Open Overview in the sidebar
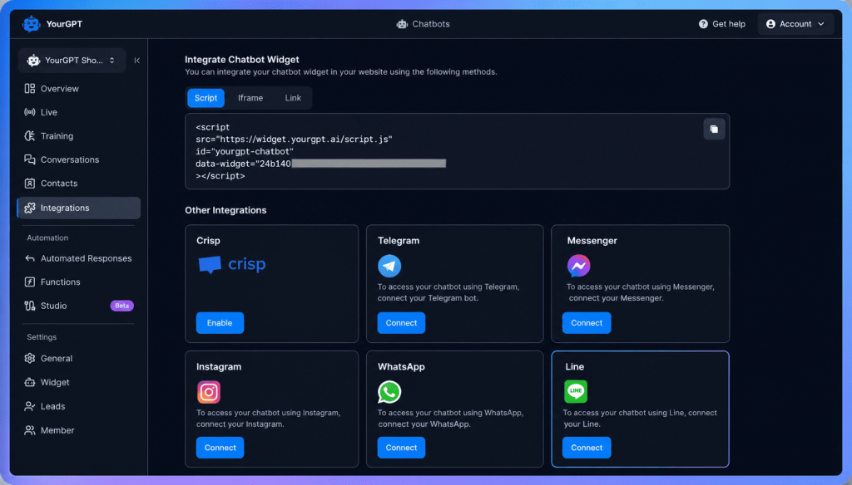 [x=79, y=88]
